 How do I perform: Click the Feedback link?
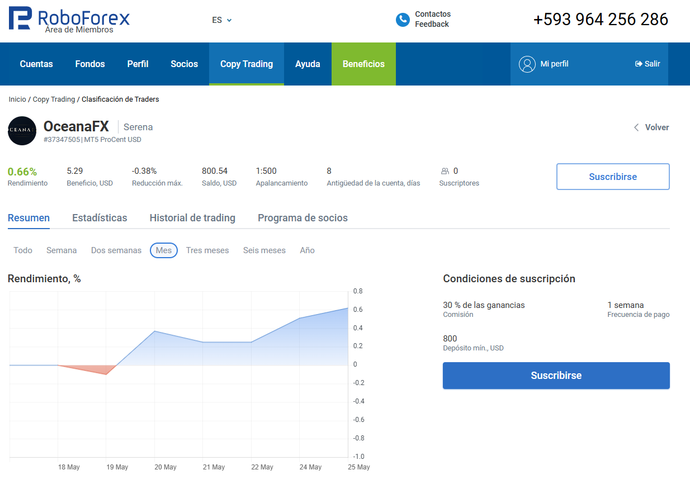432,24
